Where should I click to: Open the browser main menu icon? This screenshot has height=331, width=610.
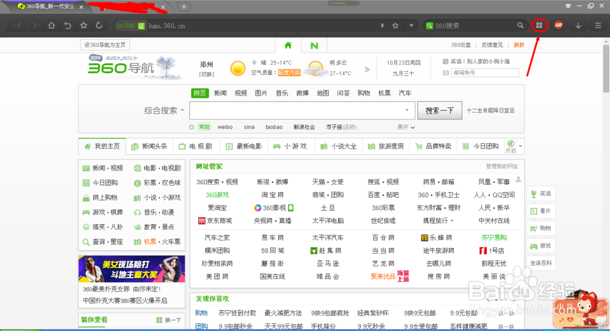[x=598, y=26]
